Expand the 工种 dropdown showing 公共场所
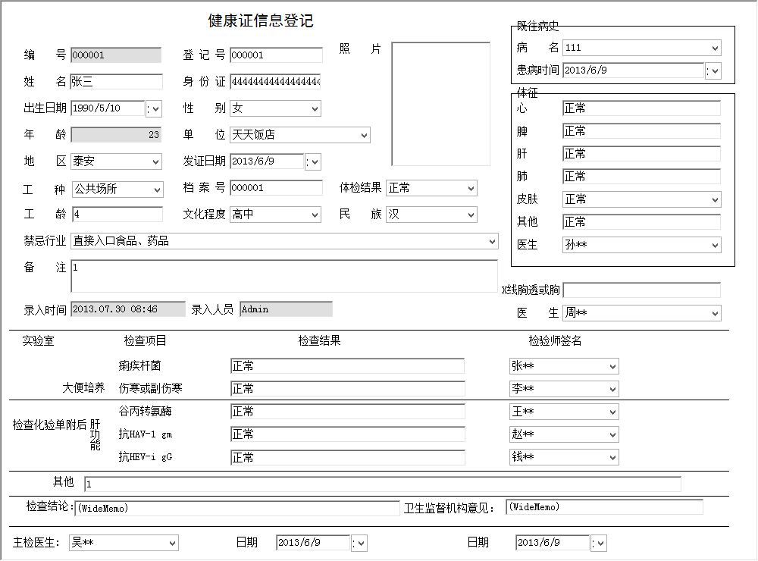Image resolution: width=758 pixels, height=561 pixels. (157, 190)
